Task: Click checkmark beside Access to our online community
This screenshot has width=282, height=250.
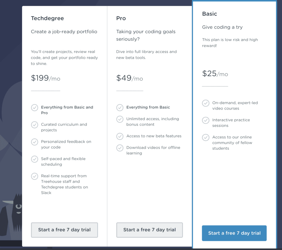Action: pyautogui.click(x=205, y=137)
